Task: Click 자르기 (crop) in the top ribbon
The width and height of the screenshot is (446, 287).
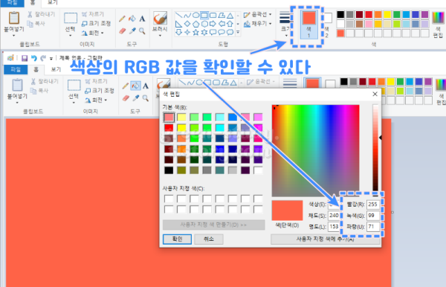Action: (x=93, y=14)
